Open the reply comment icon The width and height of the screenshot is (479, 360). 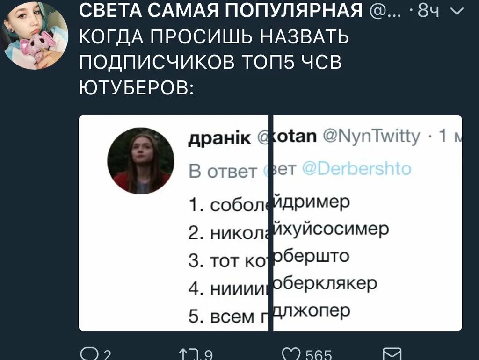coord(87,354)
